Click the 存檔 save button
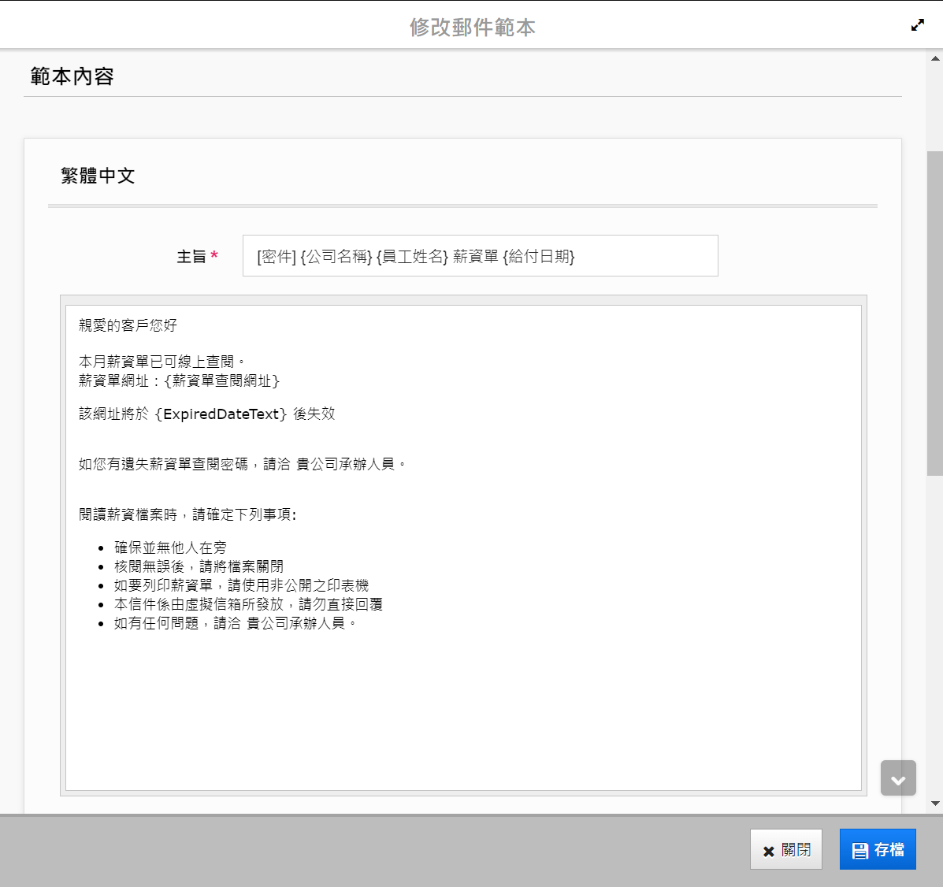The height and width of the screenshot is (887, 943). tap(878, 849)
